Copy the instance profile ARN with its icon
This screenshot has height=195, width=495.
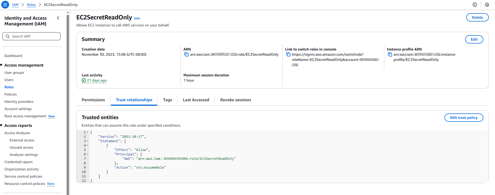390,54
